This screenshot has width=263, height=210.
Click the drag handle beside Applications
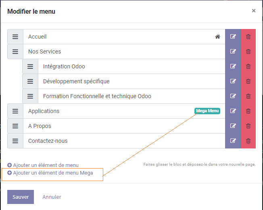tap(15, 111)
